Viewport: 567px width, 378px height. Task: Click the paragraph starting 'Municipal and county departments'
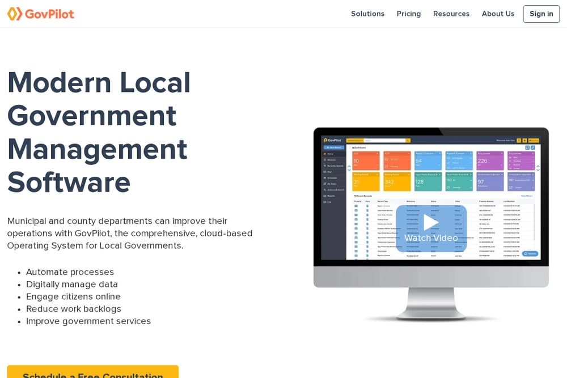130,233
